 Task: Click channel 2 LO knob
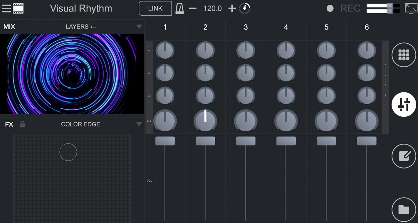pyautogui.click(x=205, y=95)
